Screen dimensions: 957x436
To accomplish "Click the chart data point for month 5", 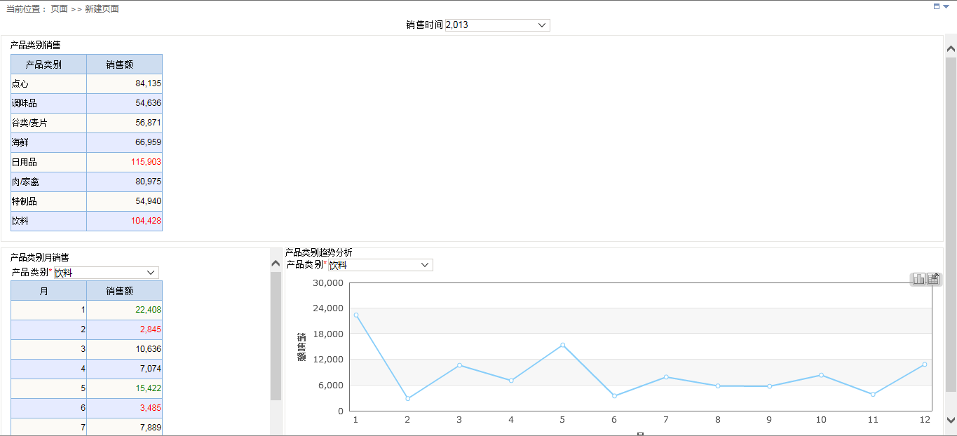I will point(562,345).
